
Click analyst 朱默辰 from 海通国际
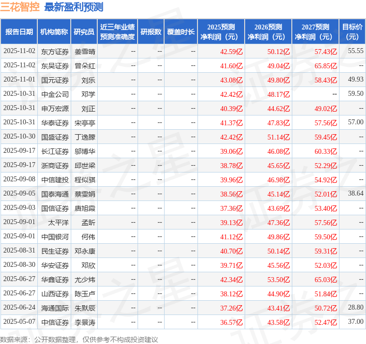pyautogui.click(x=85, y=308)
